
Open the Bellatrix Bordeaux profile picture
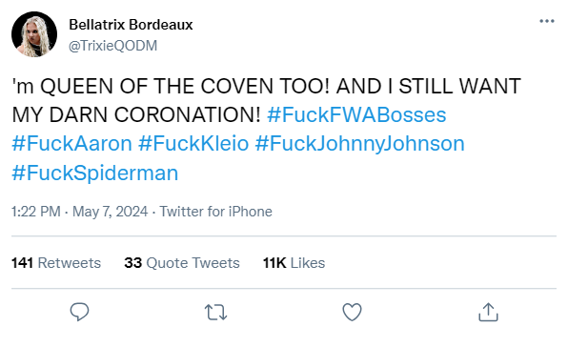[x=34, y=34]
